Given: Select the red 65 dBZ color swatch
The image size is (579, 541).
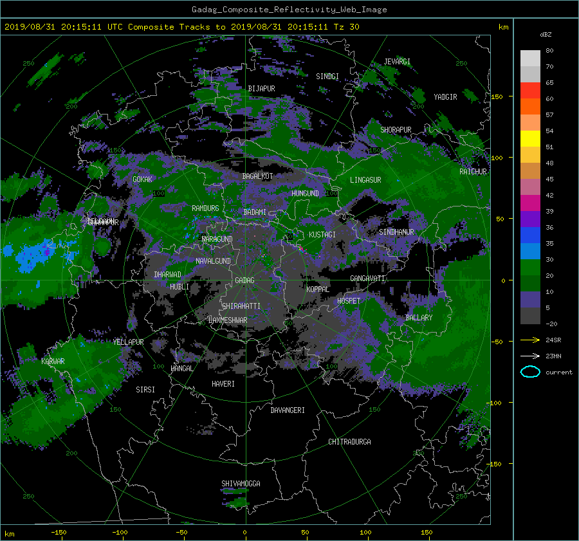Looking at the screenshot, I should coord(530,90).
